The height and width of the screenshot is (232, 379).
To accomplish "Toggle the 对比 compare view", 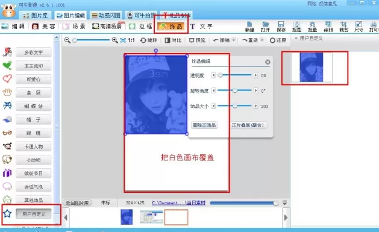I will click(173, 40).
